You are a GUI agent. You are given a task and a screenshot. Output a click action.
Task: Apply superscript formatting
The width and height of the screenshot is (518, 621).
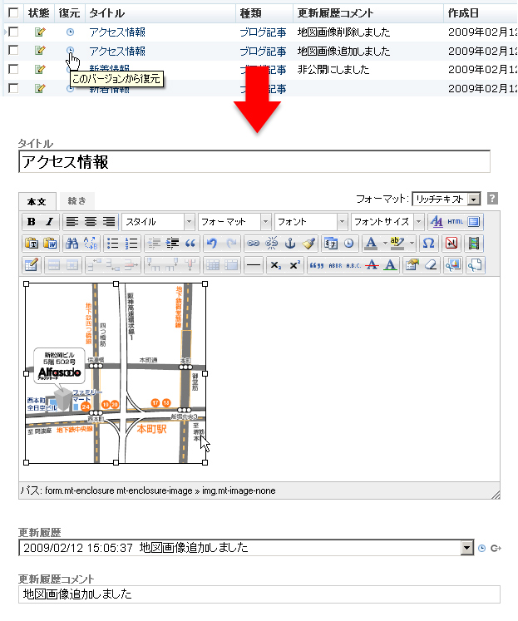point(294,265)
